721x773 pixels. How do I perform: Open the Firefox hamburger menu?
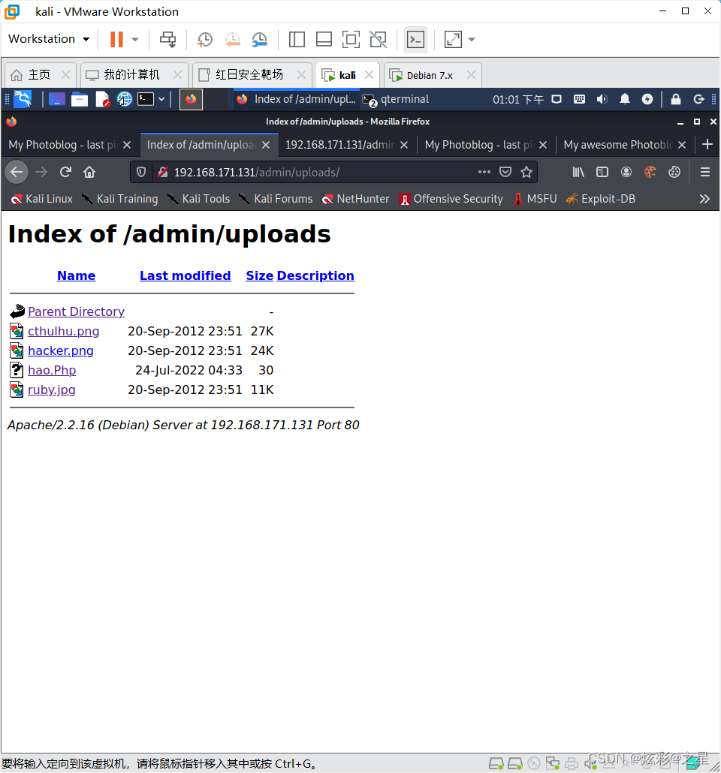(705, 172)
